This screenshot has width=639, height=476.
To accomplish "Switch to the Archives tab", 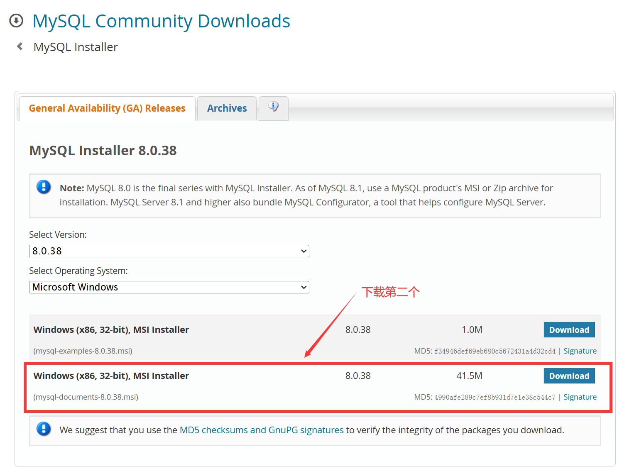I will point(227,108).
